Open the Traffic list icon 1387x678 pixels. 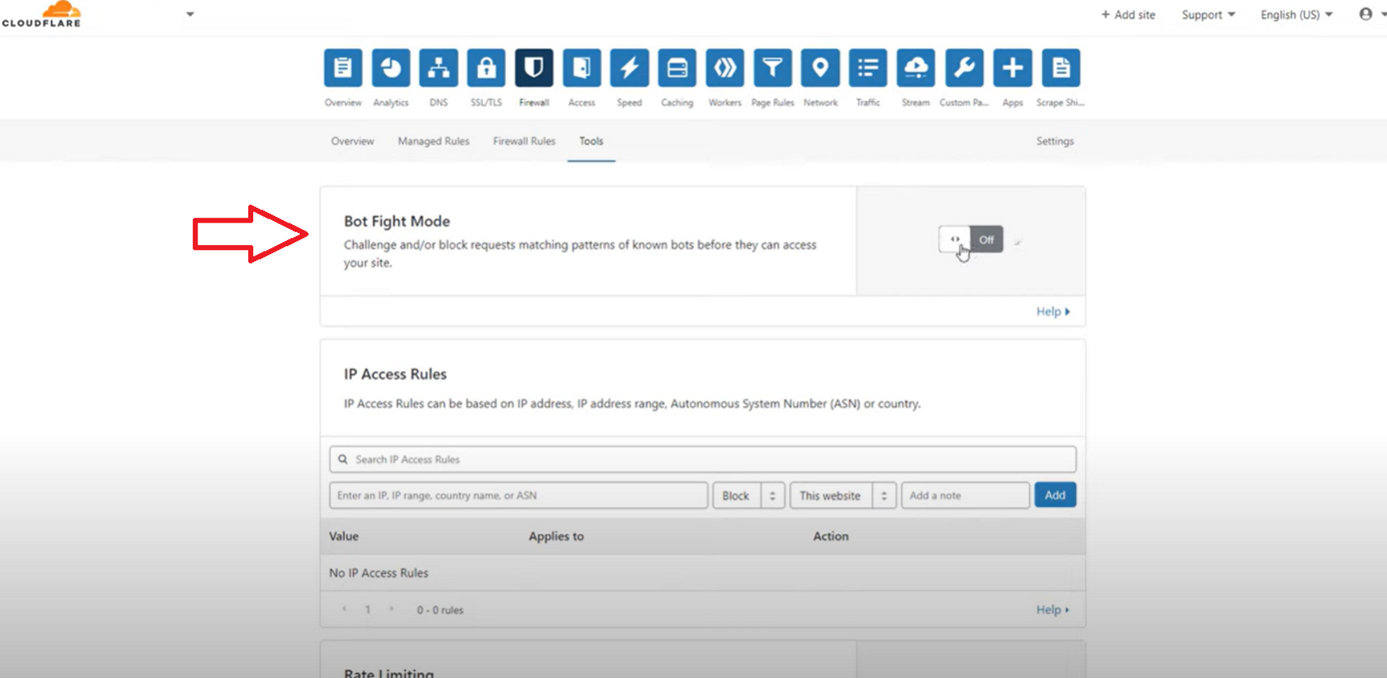(x=868, y=68)
